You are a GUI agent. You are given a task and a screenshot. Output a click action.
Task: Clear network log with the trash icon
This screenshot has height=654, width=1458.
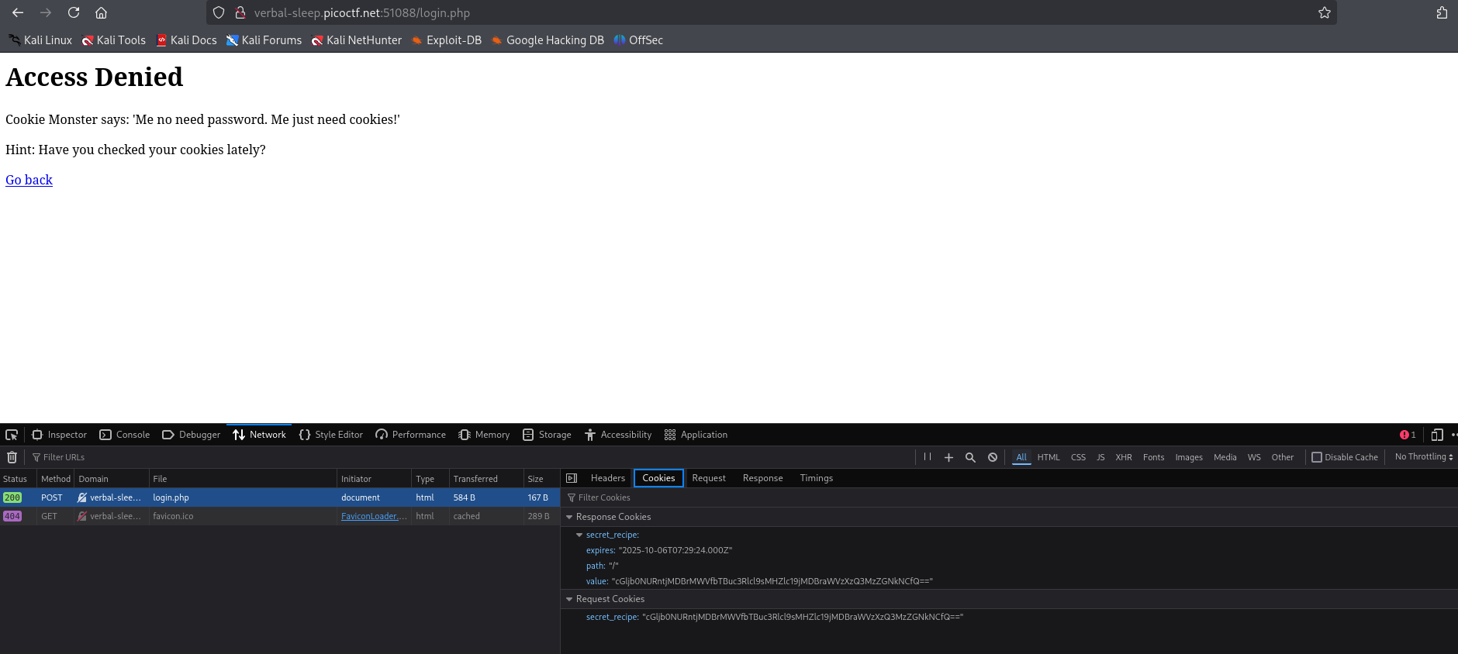(x=12, y=457)
